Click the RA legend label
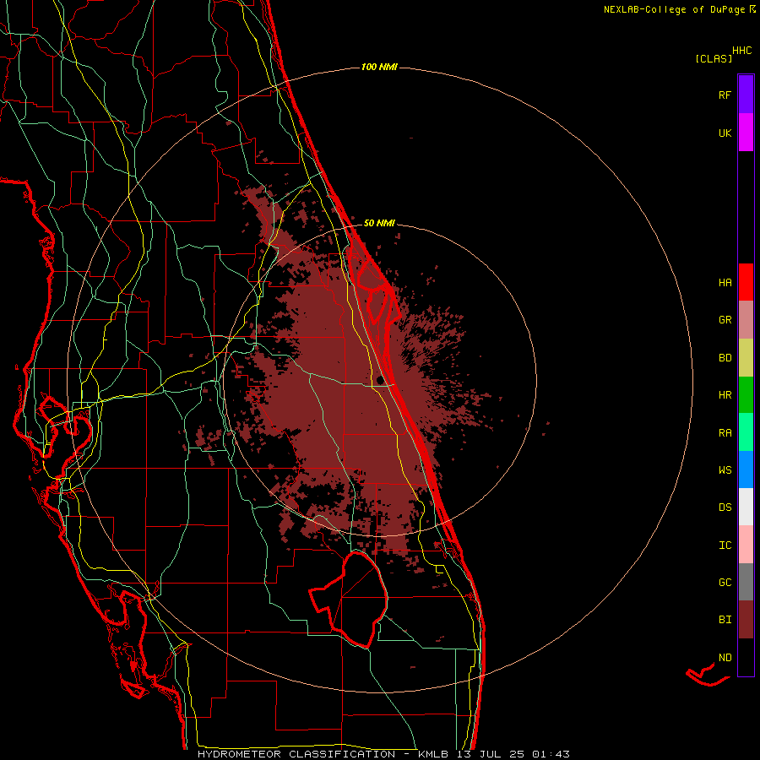This screenshot has height=760, width=760. 725,433
